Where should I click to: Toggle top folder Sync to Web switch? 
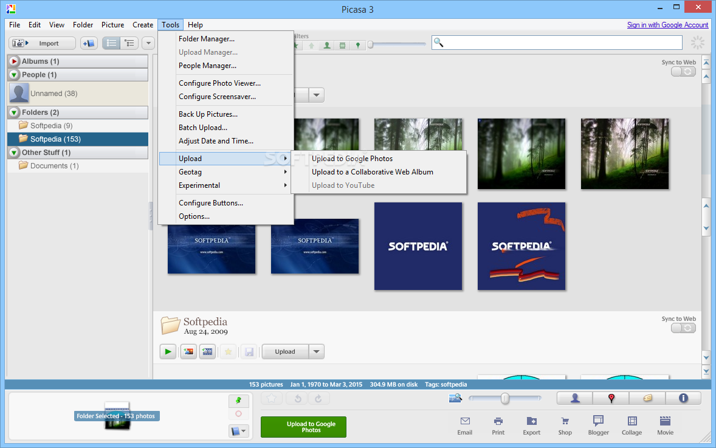[x=683, y=72]
